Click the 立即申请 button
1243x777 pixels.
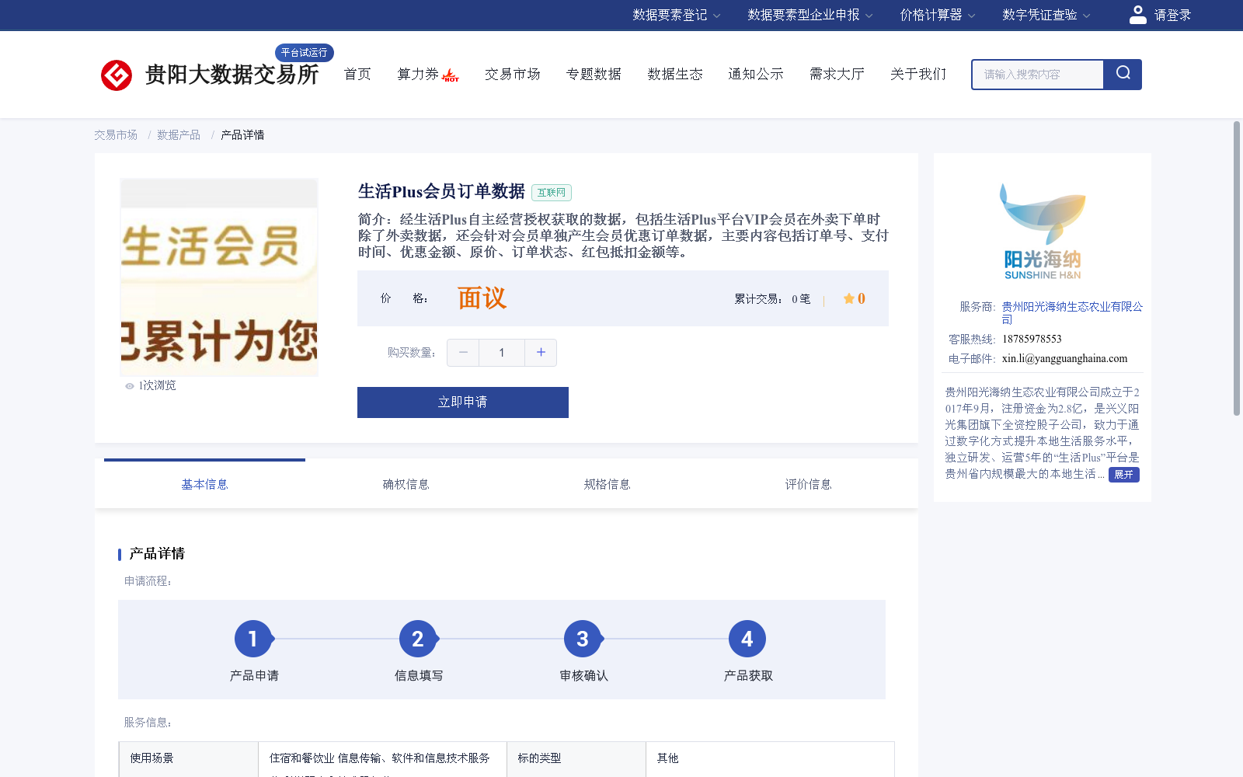463,402
